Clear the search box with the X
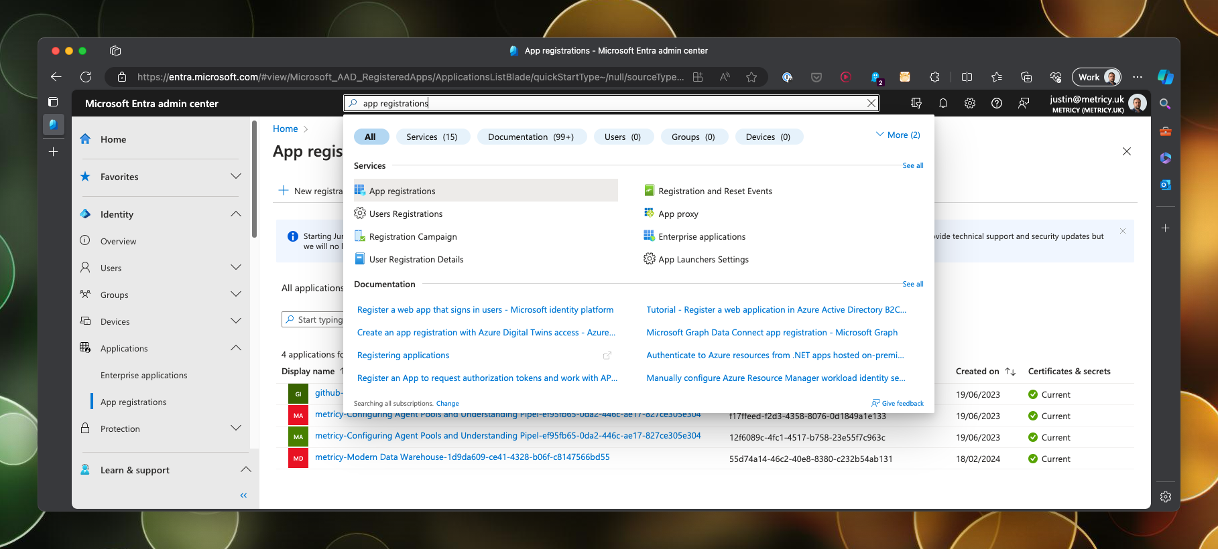1218x549 pixels. tap(871, 103)
